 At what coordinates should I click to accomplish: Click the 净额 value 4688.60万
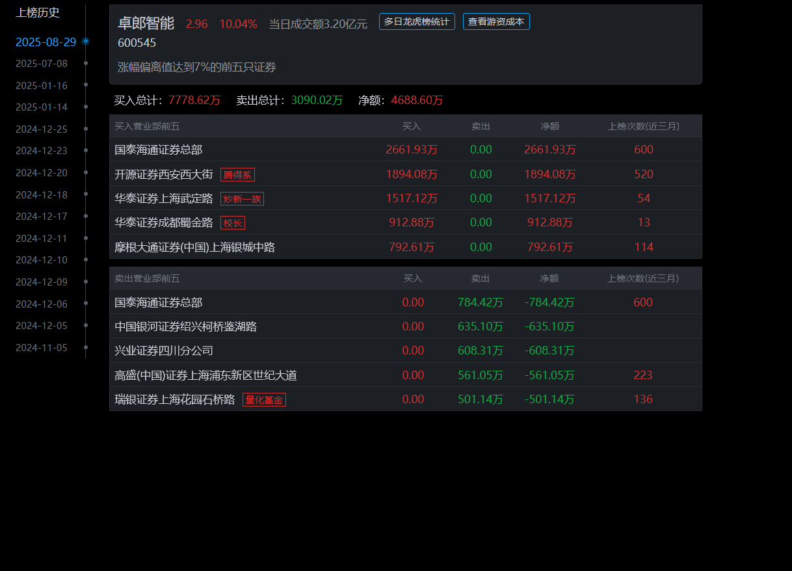point(417,100)
